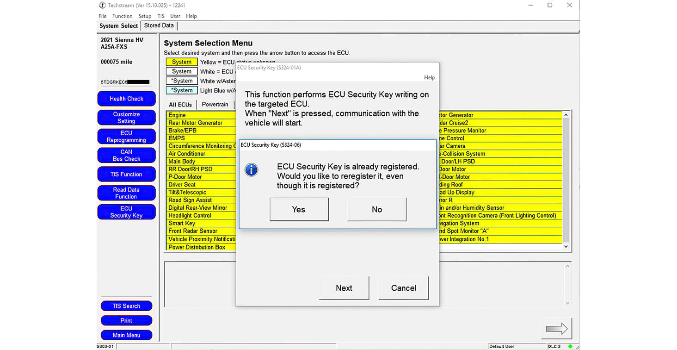Click lower description box scroll down arrow
The width and height of the screenshot is (677, 350).
(568, 304)
